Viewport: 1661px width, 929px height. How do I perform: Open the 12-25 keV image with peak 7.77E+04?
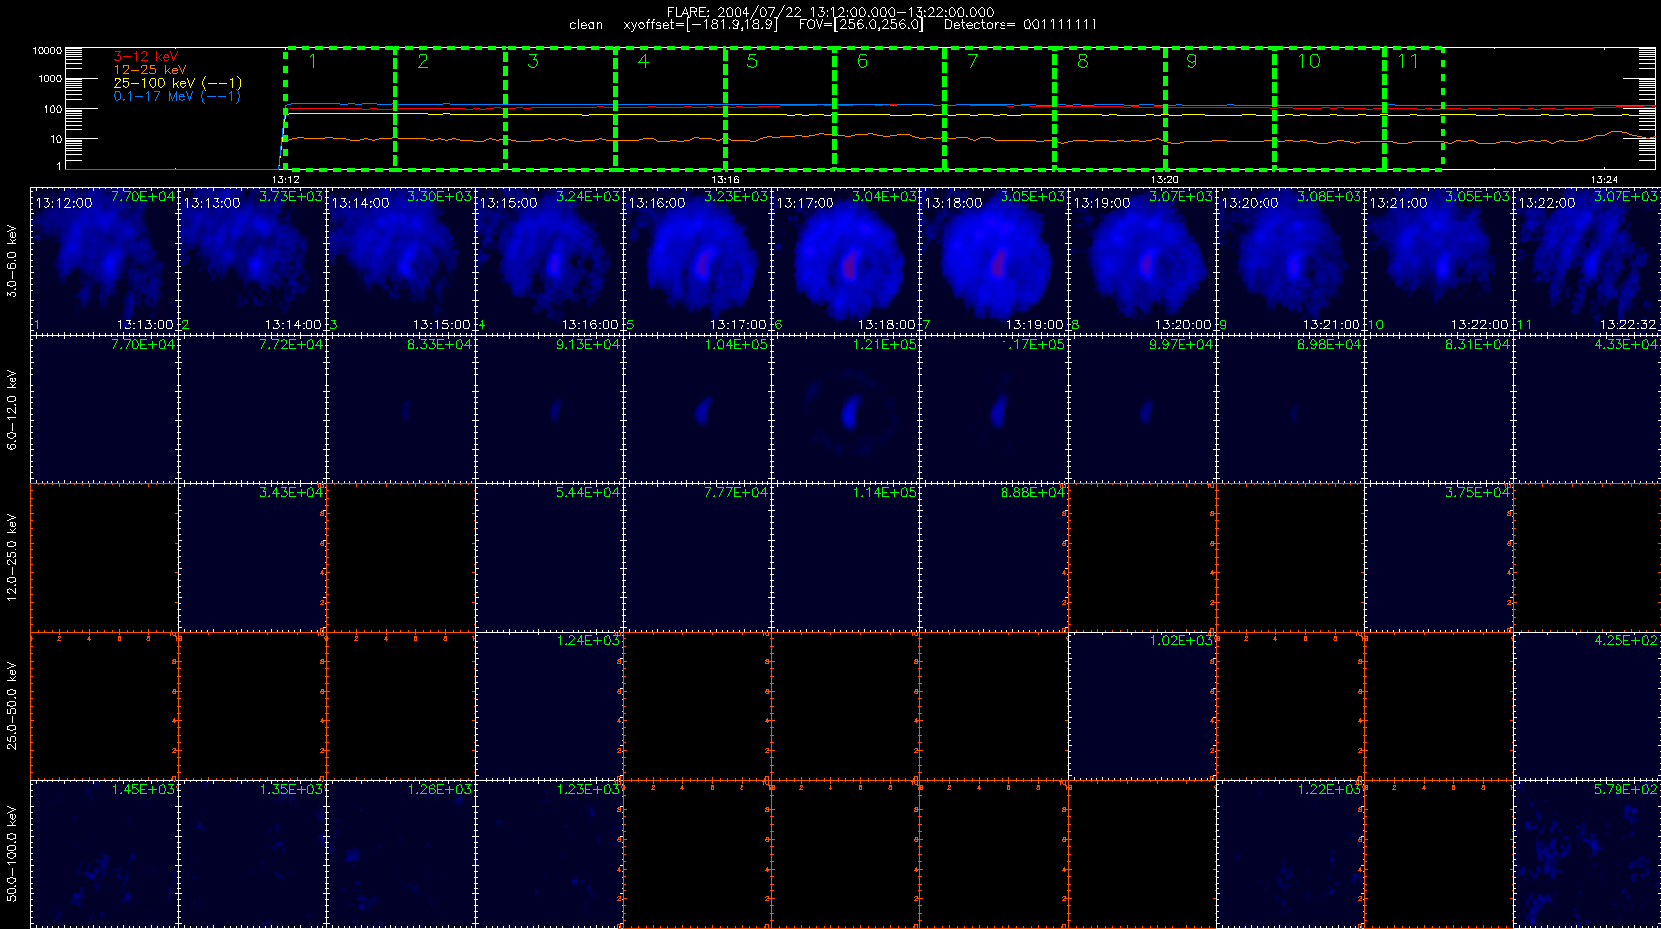click(x=697, y=557)
